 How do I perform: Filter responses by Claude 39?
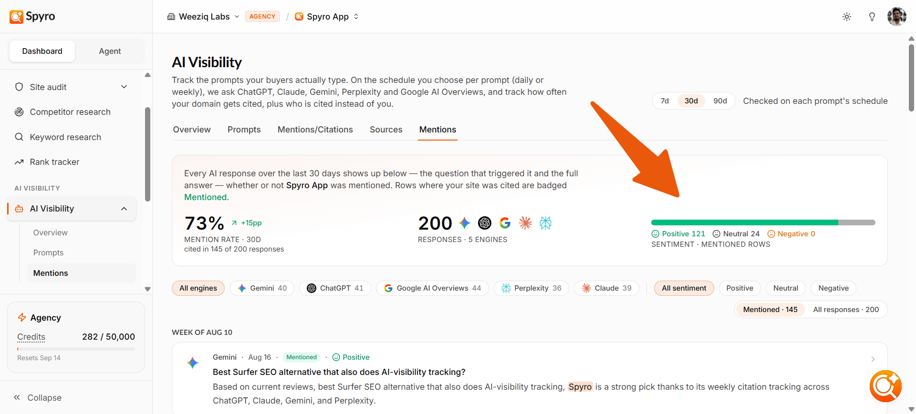(606, 288)
